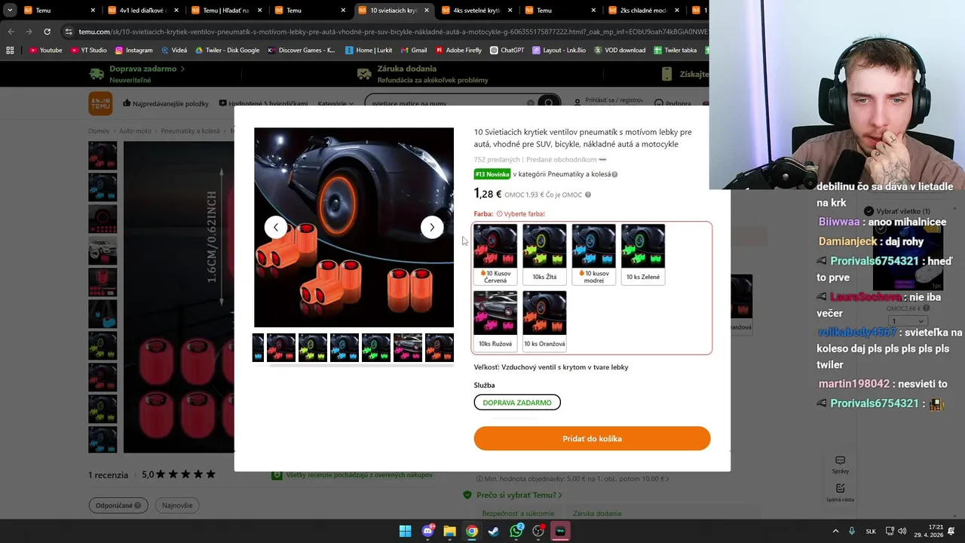This screenshot has height=543, width=965.
Task: Open the Správy messages icon
Action: [x=840, y=464]
